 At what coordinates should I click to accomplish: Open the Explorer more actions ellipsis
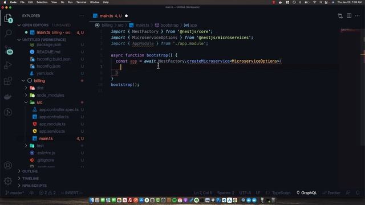point(82,16)
